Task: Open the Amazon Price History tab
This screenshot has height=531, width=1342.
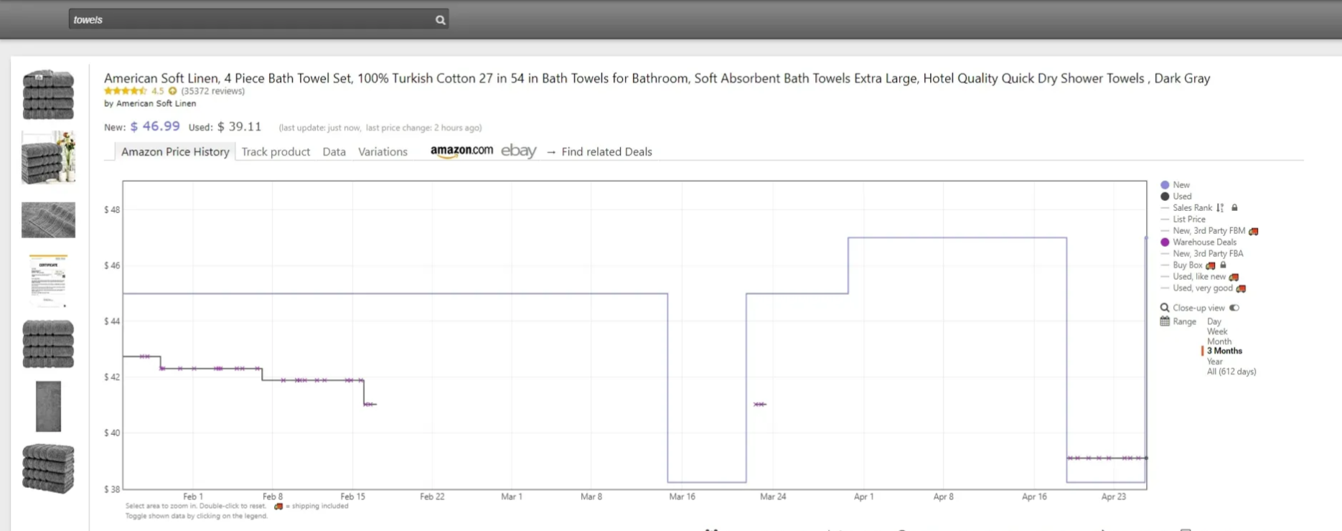Action: coord(175,151)
